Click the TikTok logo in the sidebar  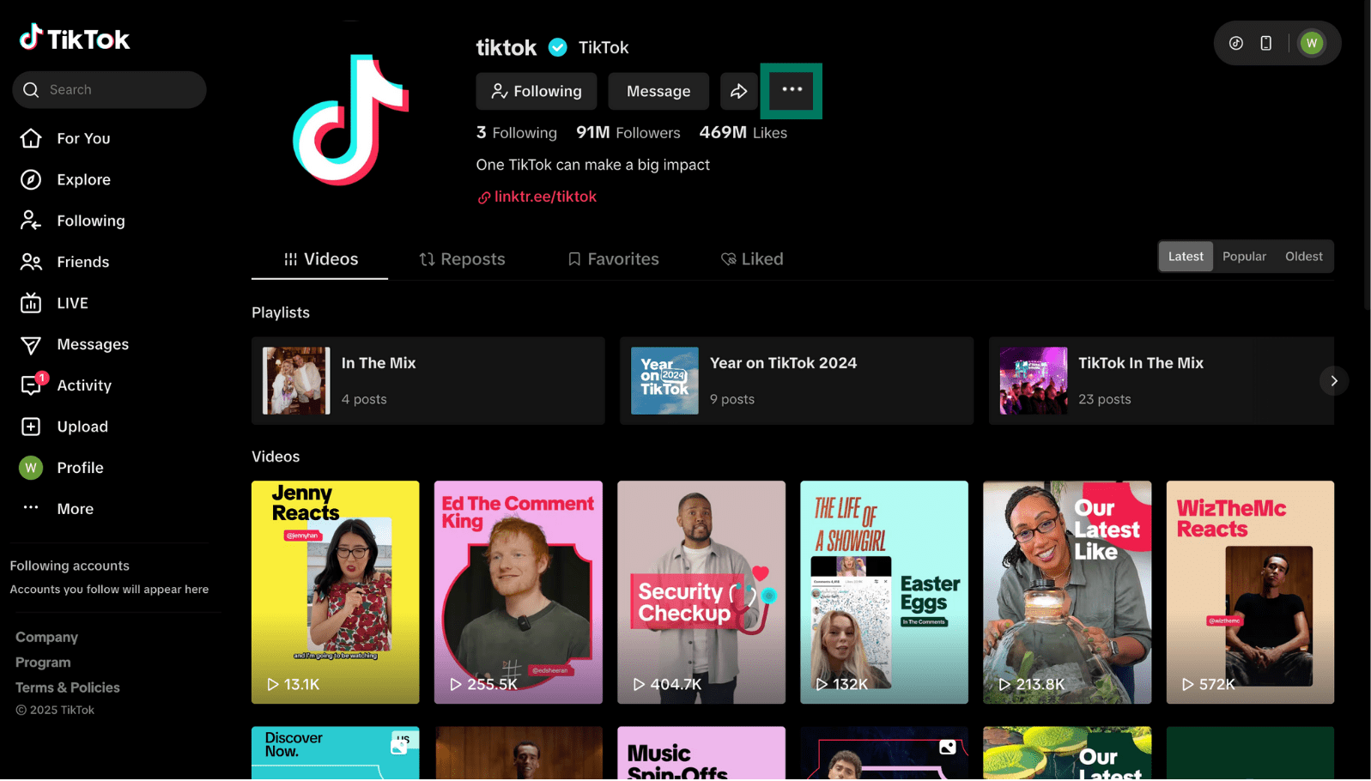[75, 38]
